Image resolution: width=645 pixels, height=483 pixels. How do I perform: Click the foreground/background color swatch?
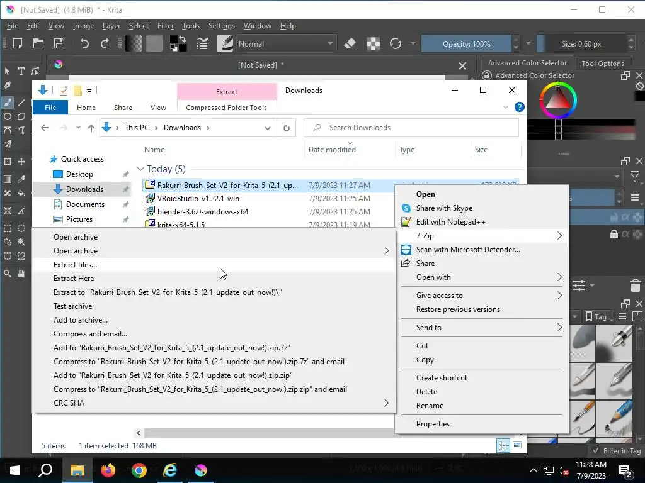point(178,43)
